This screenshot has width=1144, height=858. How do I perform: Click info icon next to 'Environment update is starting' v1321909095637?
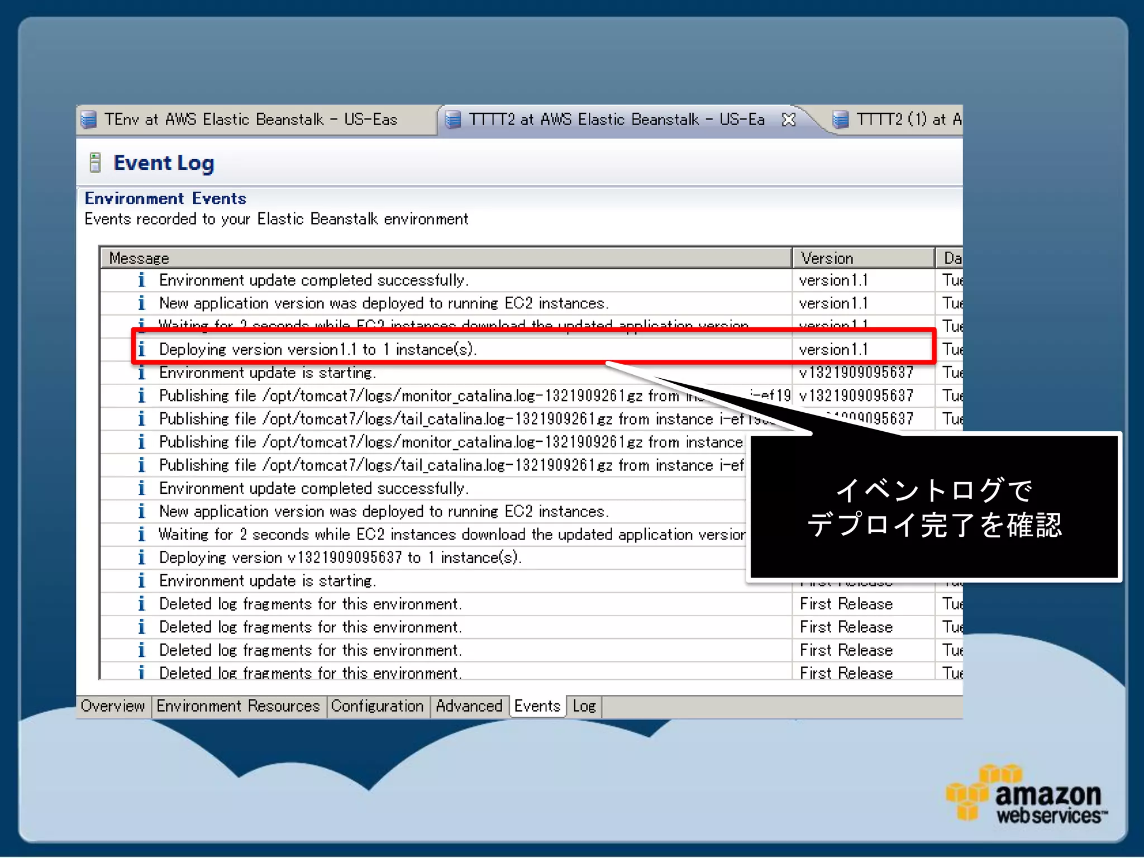pyautogui.click(x=141, y=373)
